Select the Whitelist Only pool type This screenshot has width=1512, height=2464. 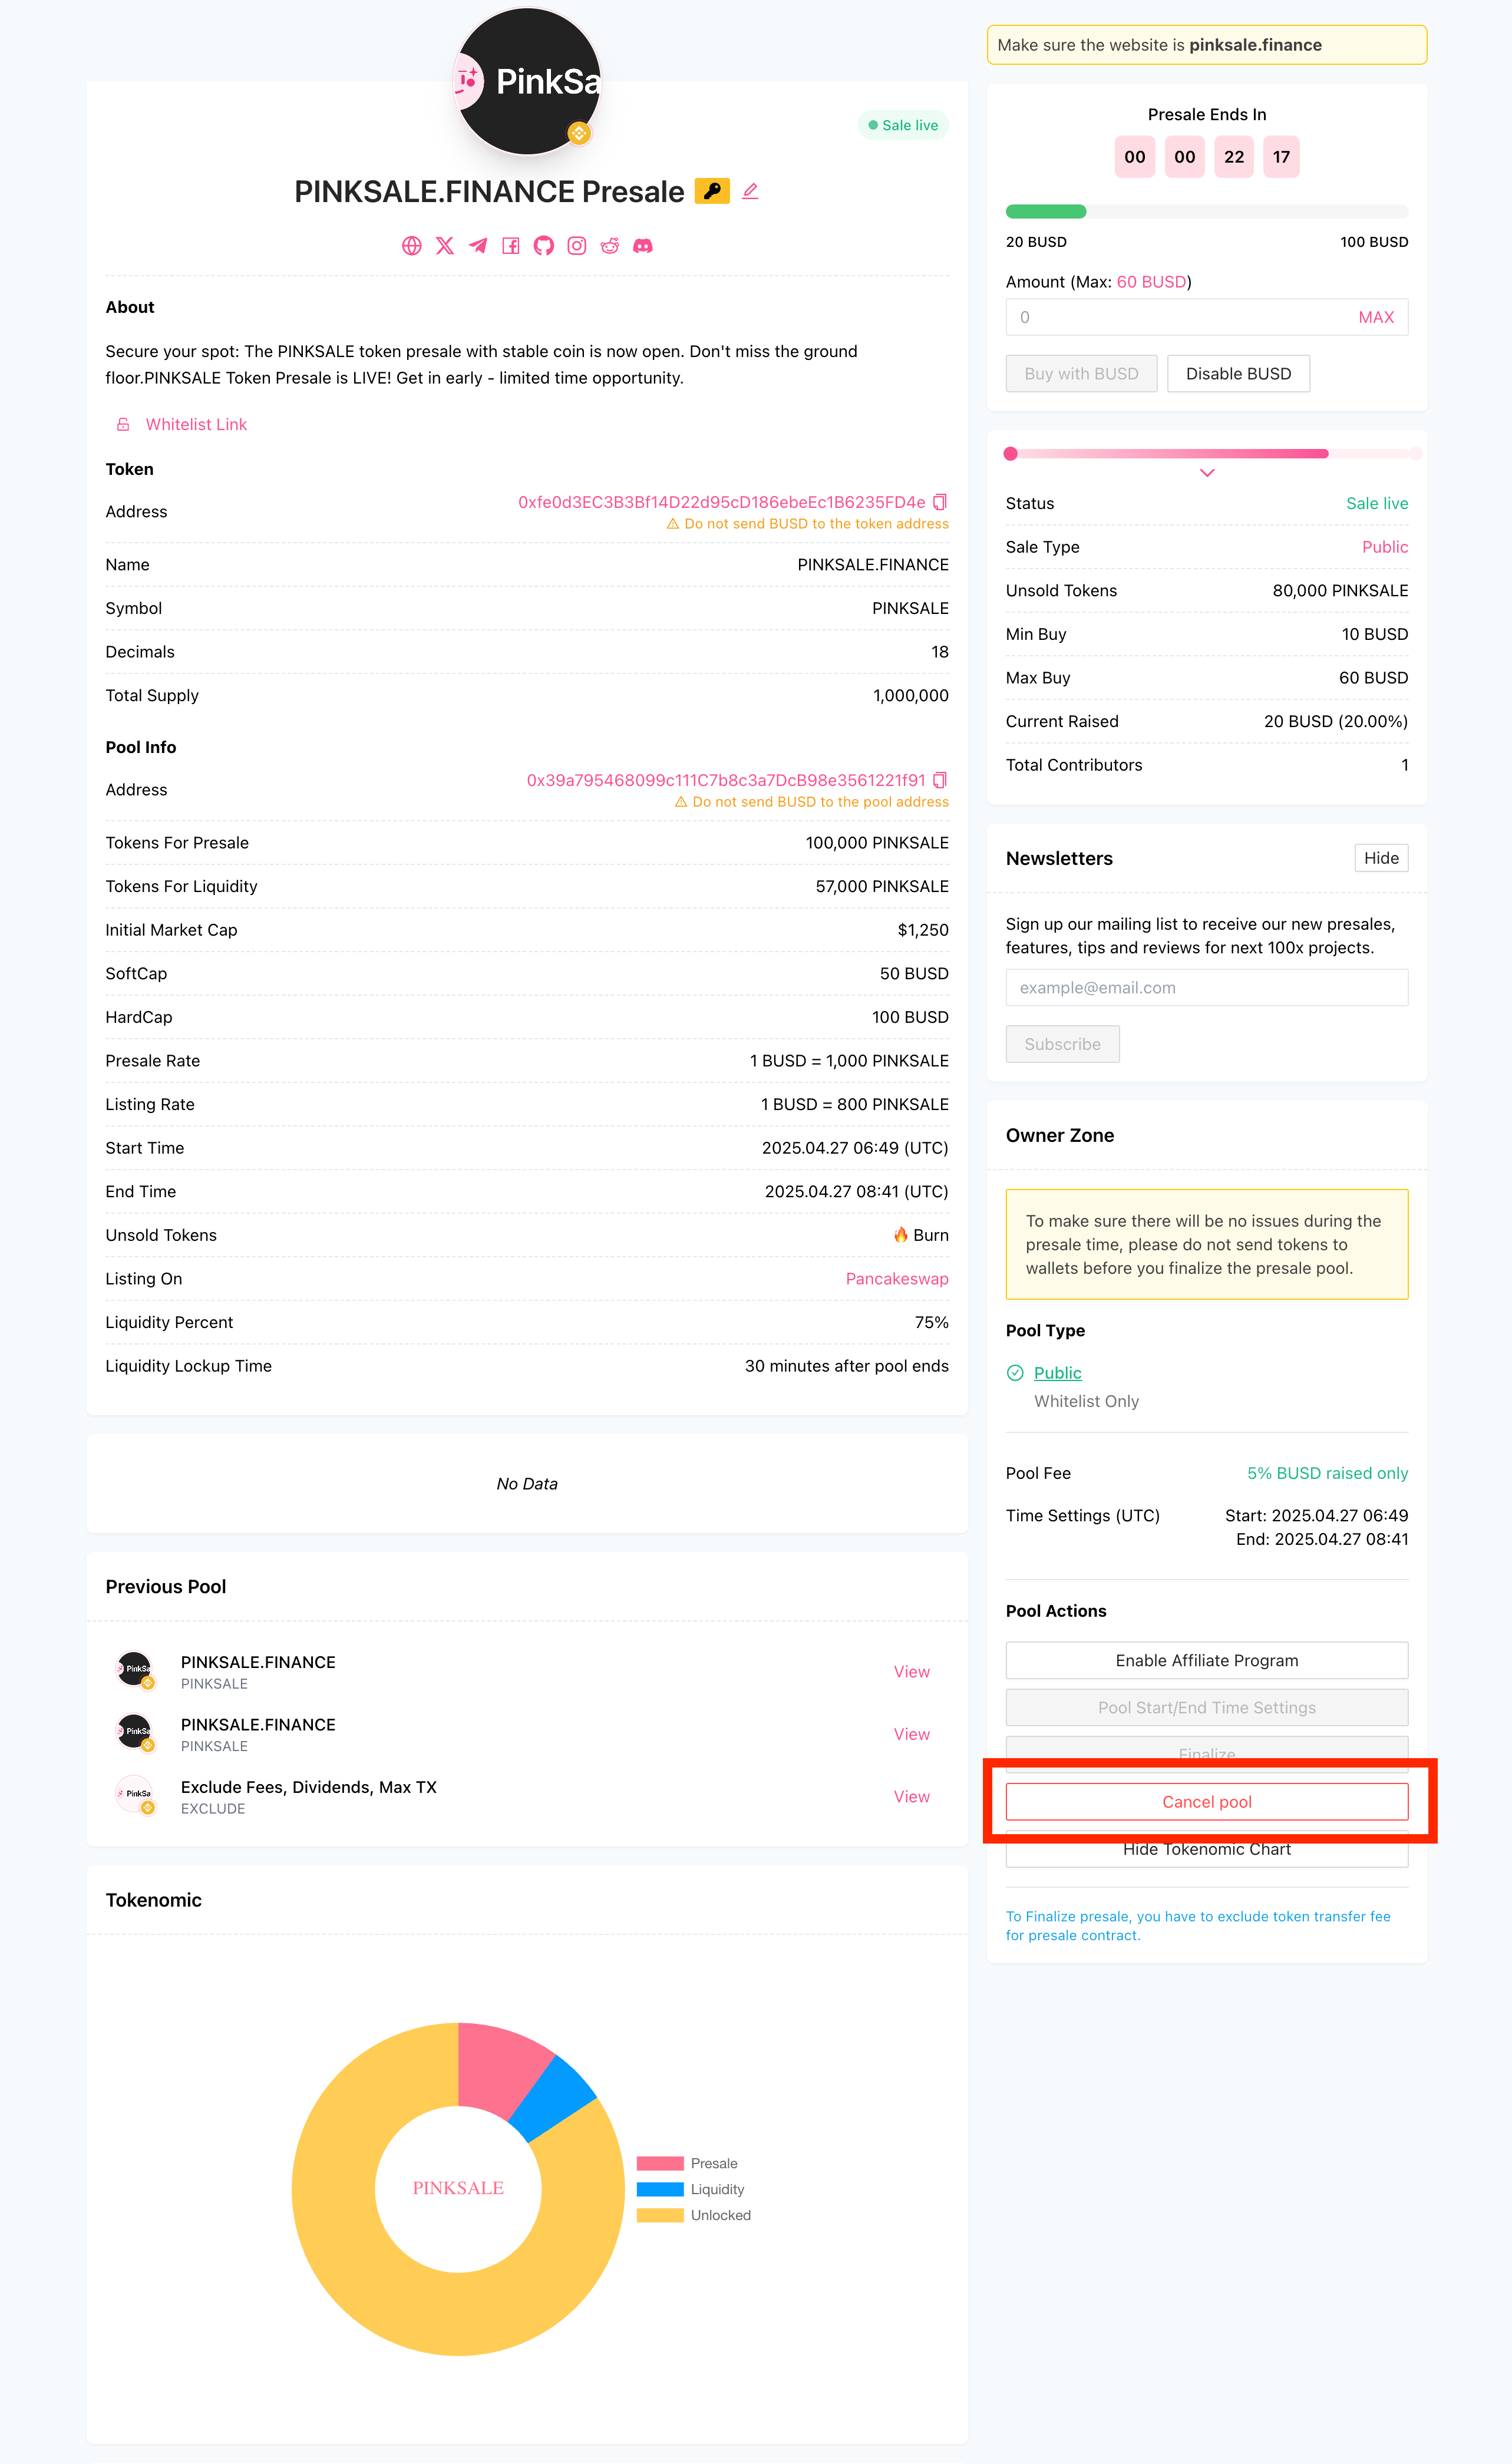point(1086,1401)
